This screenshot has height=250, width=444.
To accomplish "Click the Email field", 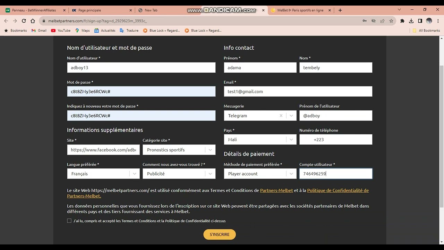I will tap(298, 91).
